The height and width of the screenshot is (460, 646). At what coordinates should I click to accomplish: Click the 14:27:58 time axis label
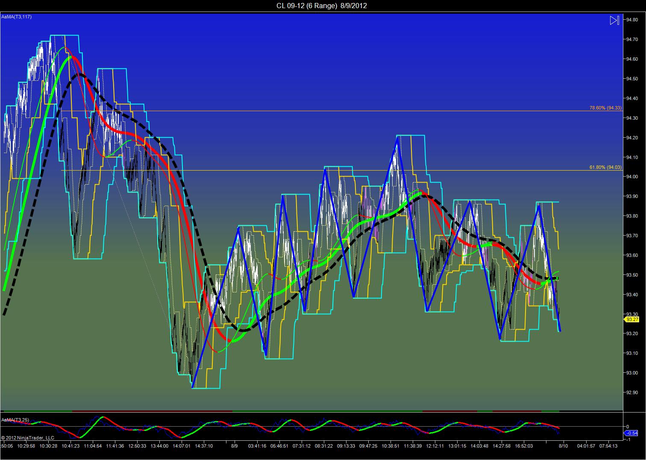[x=501, y=446]
